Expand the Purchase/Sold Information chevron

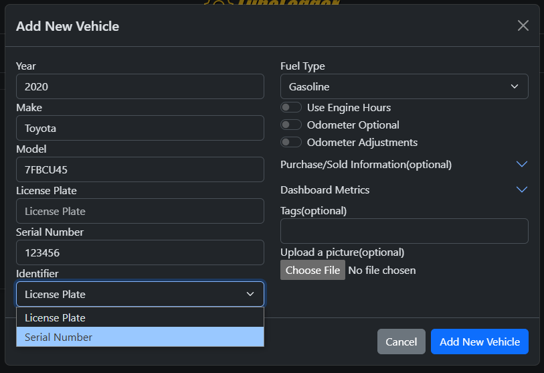tap(521, 164)
